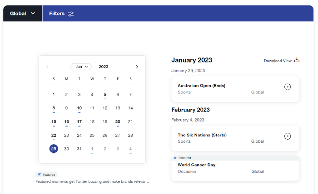Expand The Six Nations (Starts) plus icon

tap(288, 136)
